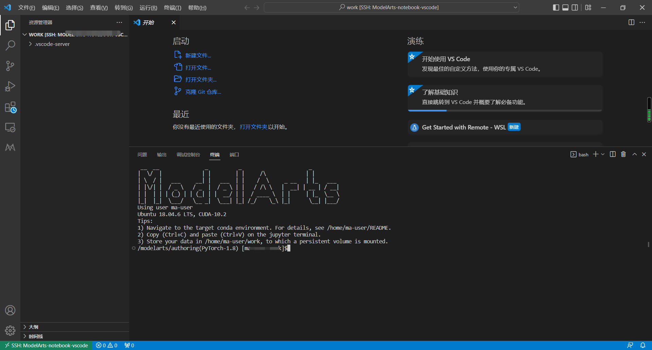Open the Search view in activity bar
This screenshot has height=350, width=652.
point(10,45)
